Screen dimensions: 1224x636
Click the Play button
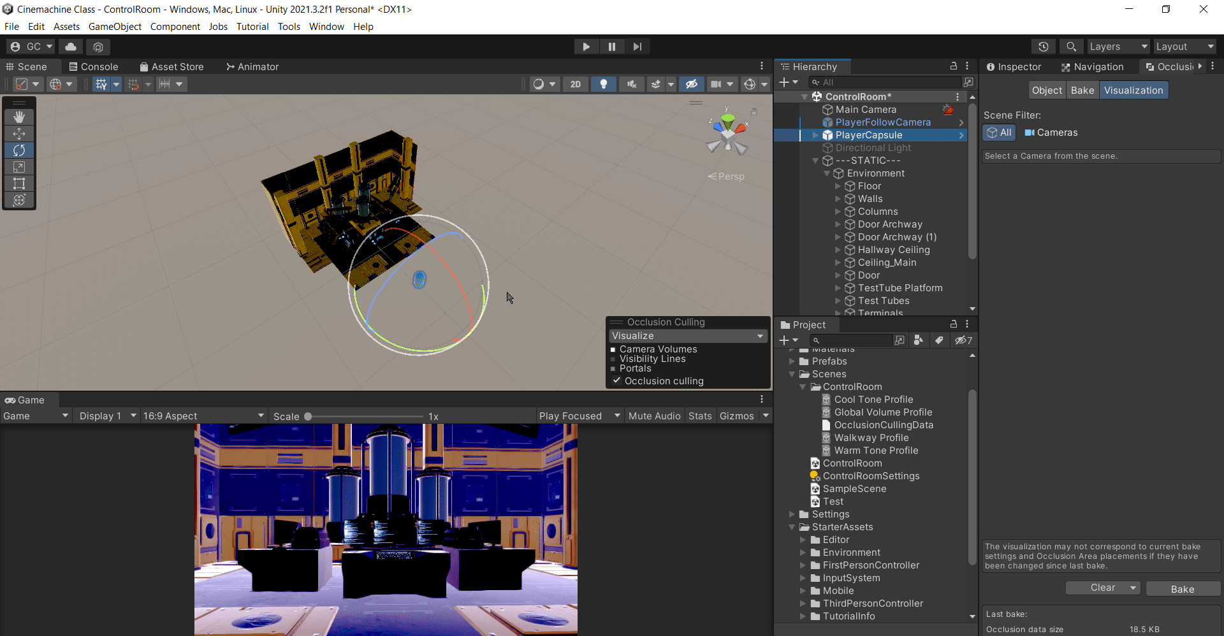[x=586, y=47]
